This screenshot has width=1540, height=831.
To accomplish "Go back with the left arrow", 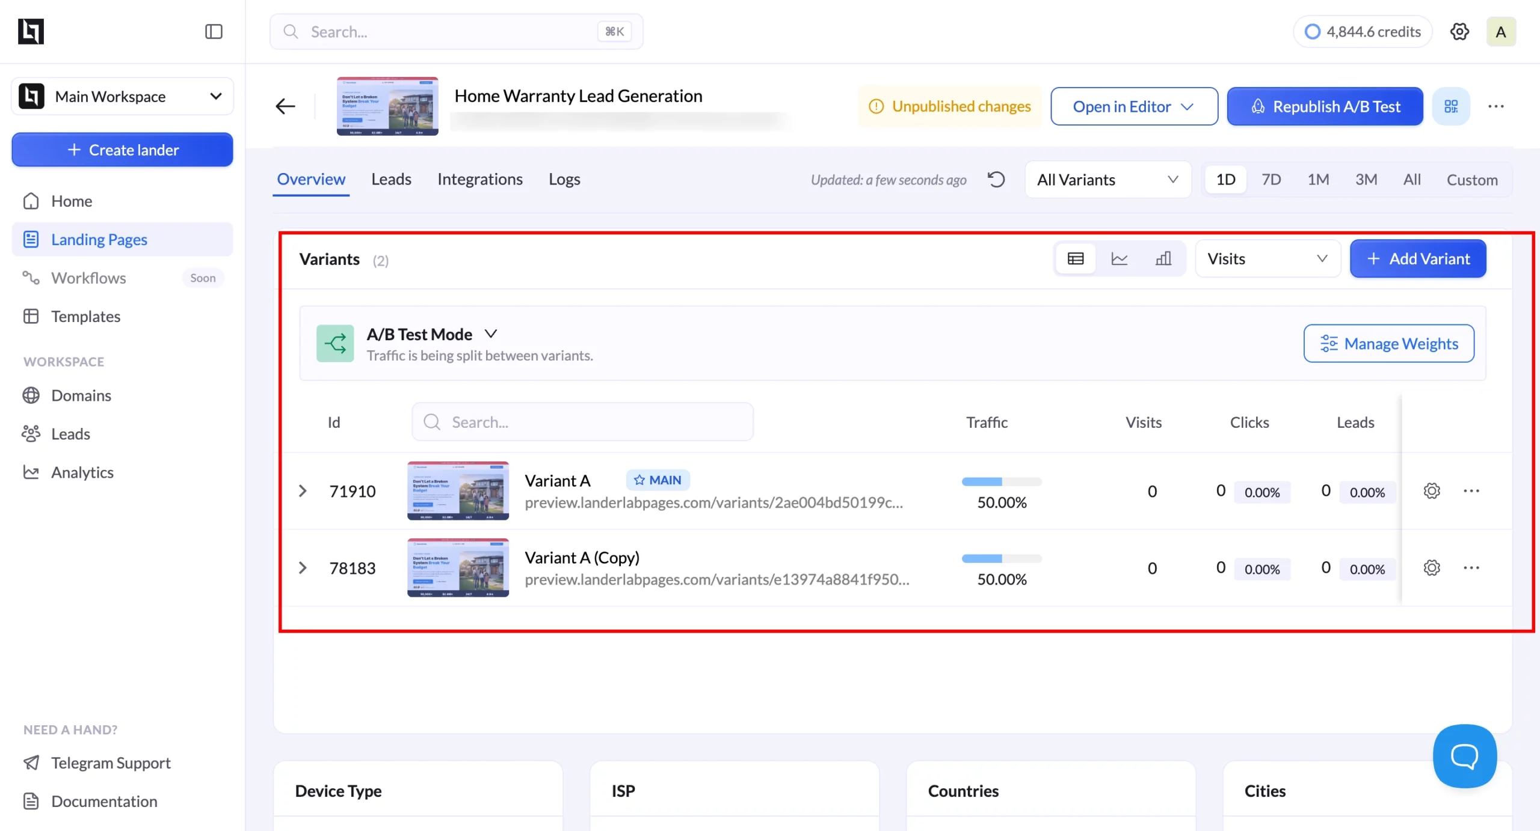I will coord(285,106).
